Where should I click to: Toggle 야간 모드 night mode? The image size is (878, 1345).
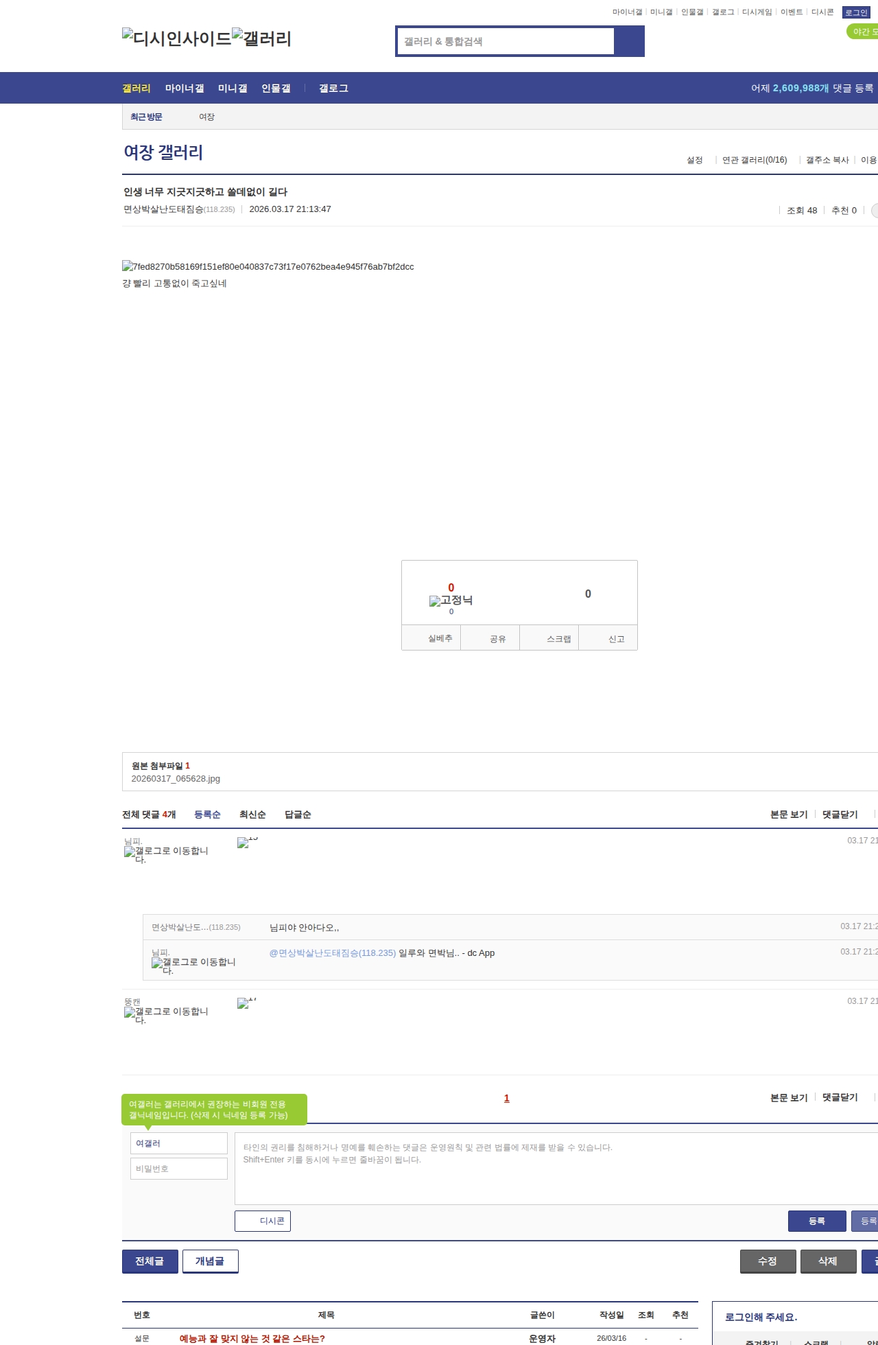tap(863, 32)
